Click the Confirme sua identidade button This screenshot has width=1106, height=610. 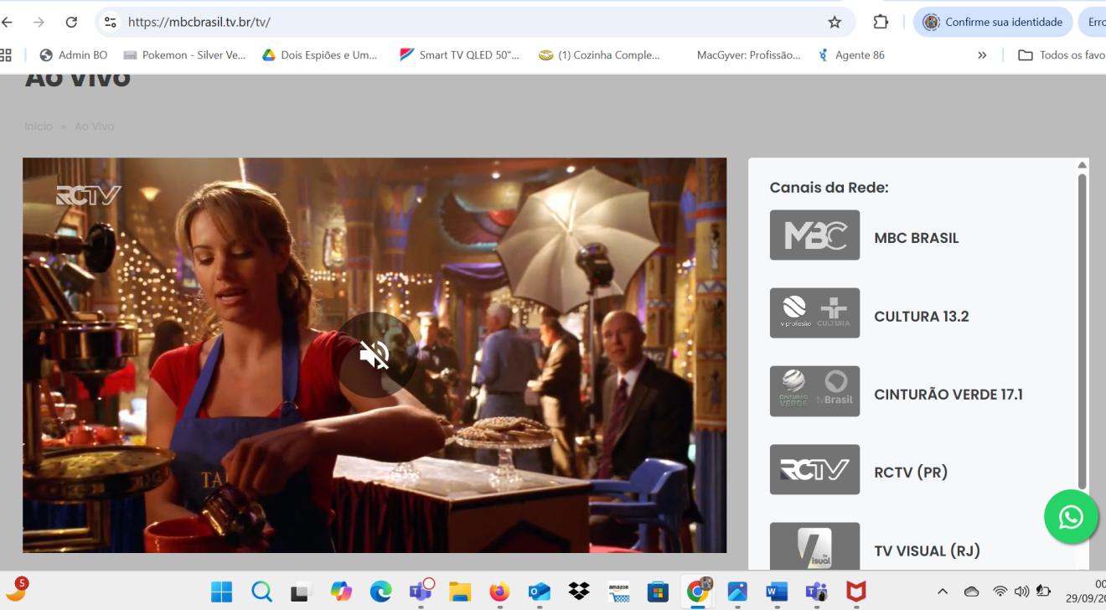pos(993,22)
